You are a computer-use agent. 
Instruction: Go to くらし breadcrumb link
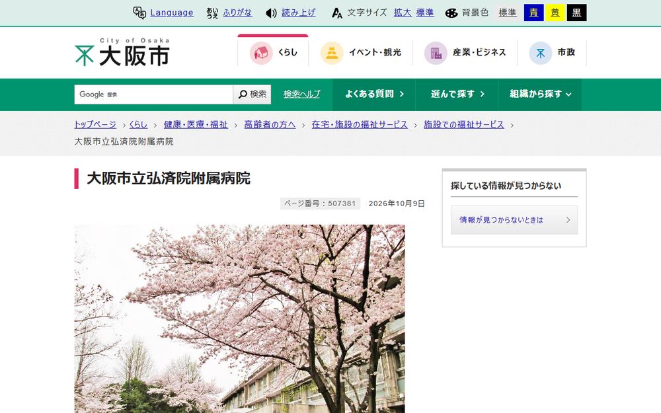tap(138, 125)
